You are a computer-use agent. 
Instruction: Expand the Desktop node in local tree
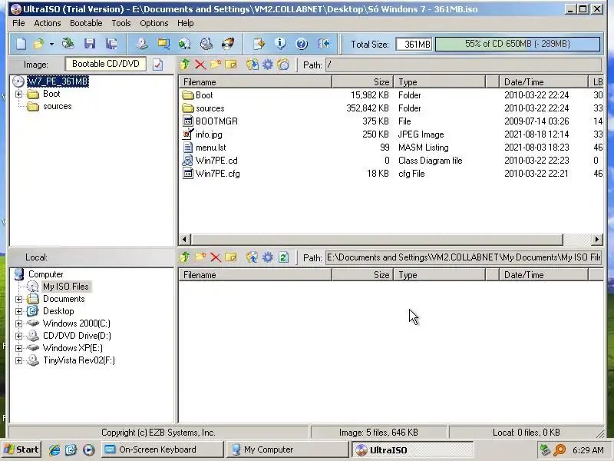pos(18,311)
